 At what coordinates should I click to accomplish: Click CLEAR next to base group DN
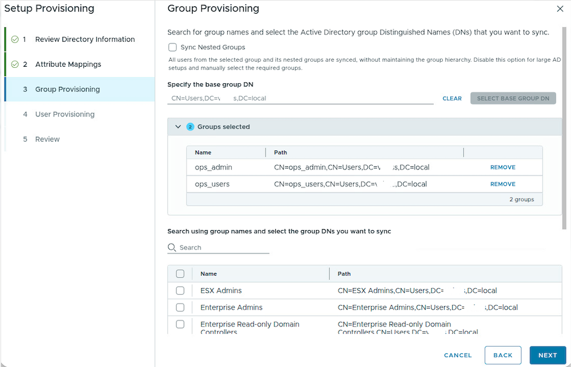click(452, 98)
